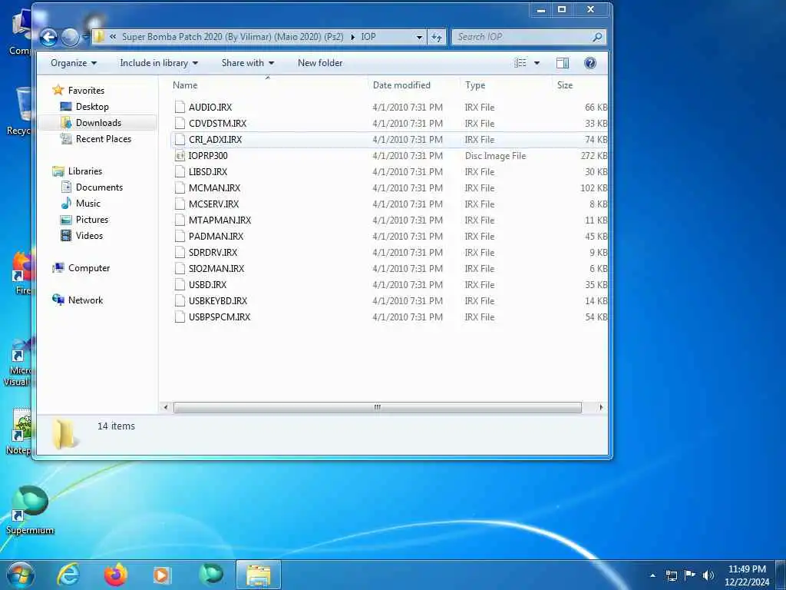786x590 pixels.
Task: Click the Libraries icon in sidebar
Action: coord(58,171)
